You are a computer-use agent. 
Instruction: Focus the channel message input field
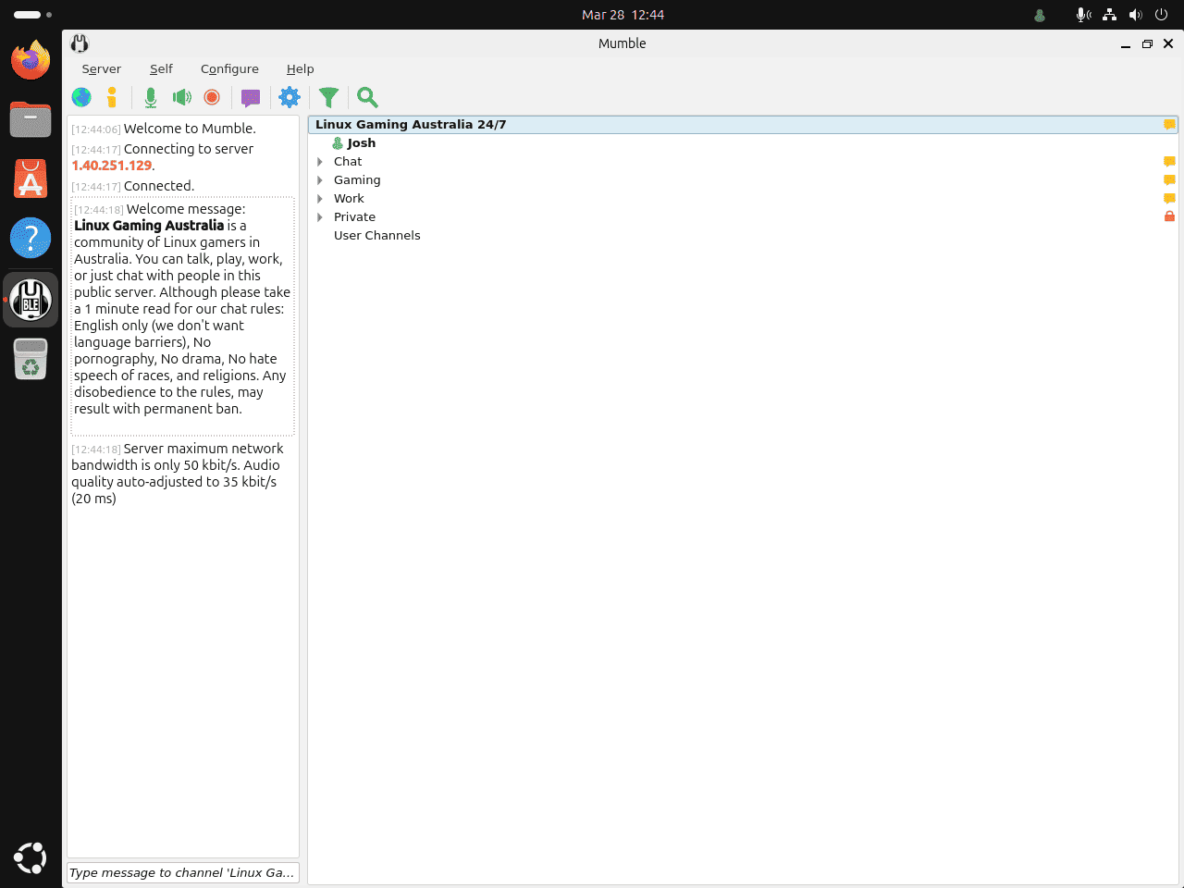(183, 872)
